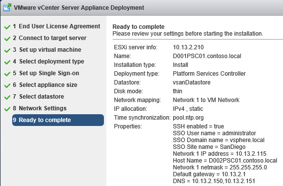Click the Ready to complete heading
Viewport: 283px width, 186px height.
(x=139, y=27)
